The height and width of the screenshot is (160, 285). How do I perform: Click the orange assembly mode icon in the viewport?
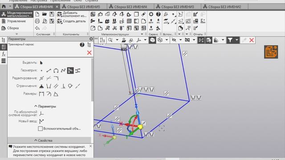271,52
